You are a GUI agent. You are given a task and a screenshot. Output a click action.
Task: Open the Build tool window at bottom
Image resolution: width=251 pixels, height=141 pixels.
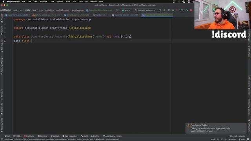84,136
